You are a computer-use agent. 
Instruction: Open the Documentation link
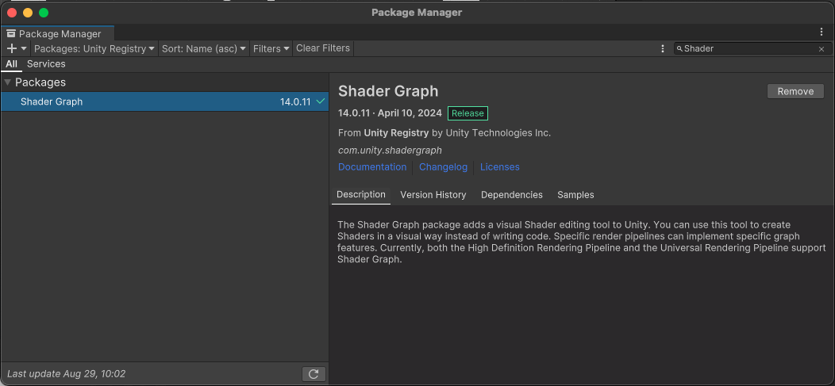click(x=372, y=167)
